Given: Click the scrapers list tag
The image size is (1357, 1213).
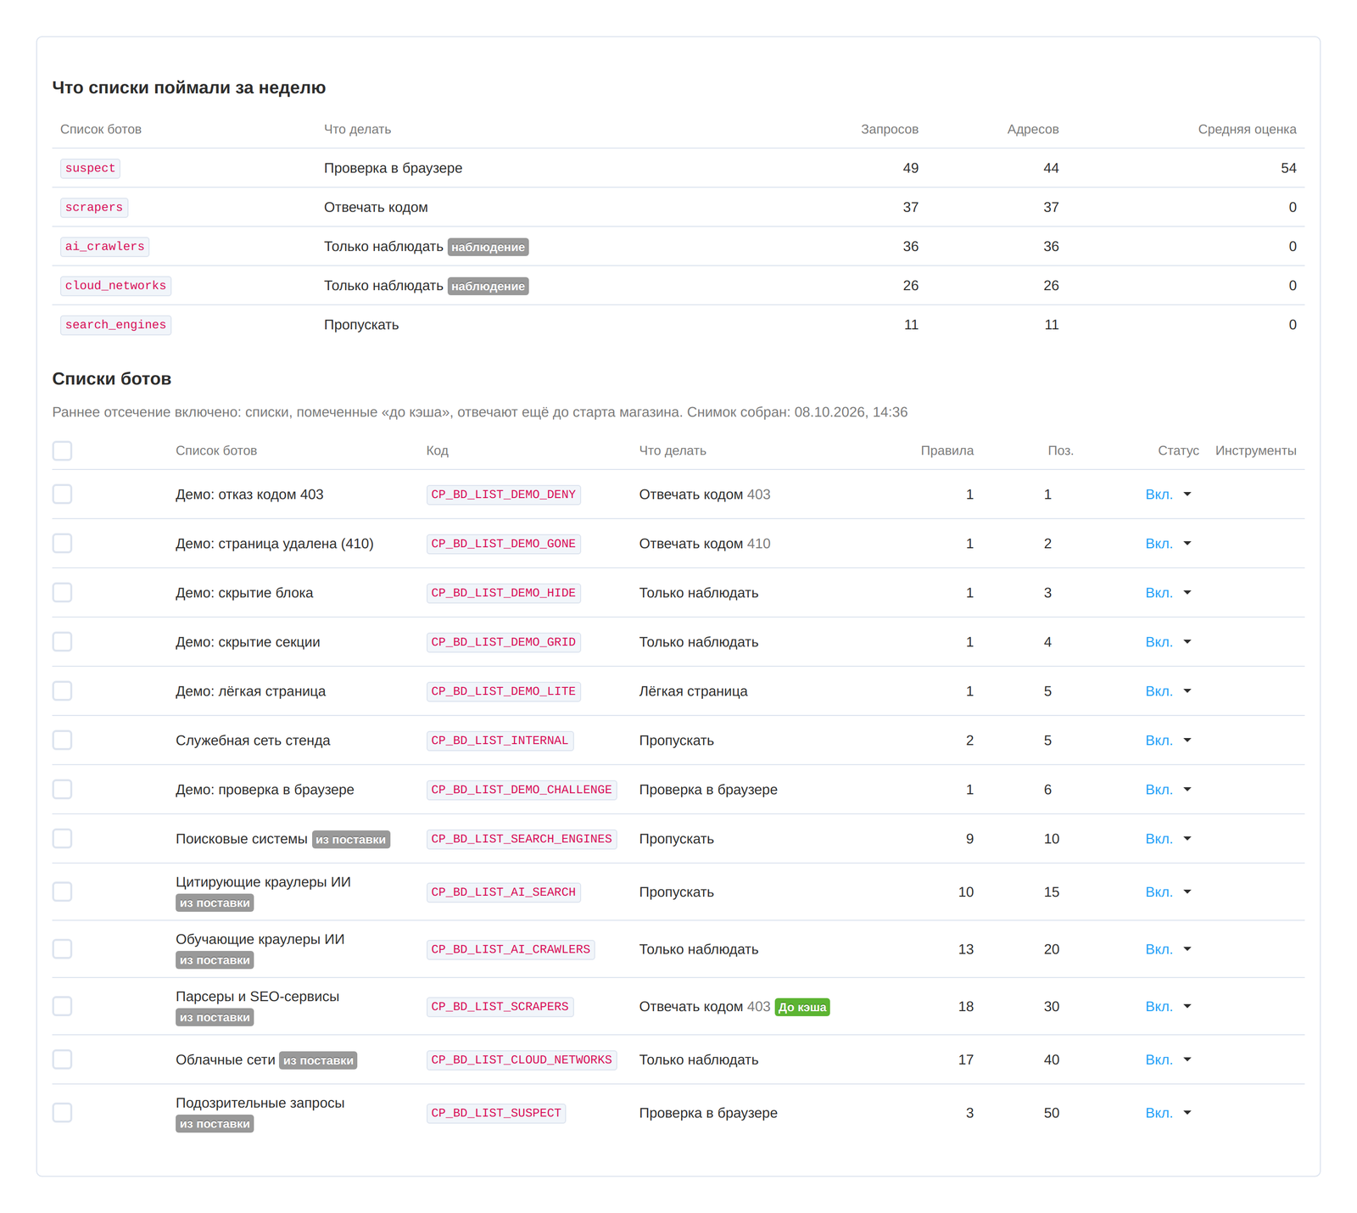Looking at the screenshot, I should [x=94, y=207].
